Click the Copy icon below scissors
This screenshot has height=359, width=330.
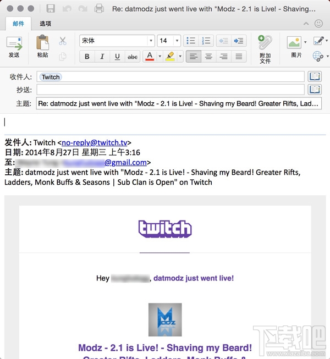[63, 56]
